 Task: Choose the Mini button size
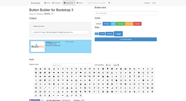click(x=96, y=34)
